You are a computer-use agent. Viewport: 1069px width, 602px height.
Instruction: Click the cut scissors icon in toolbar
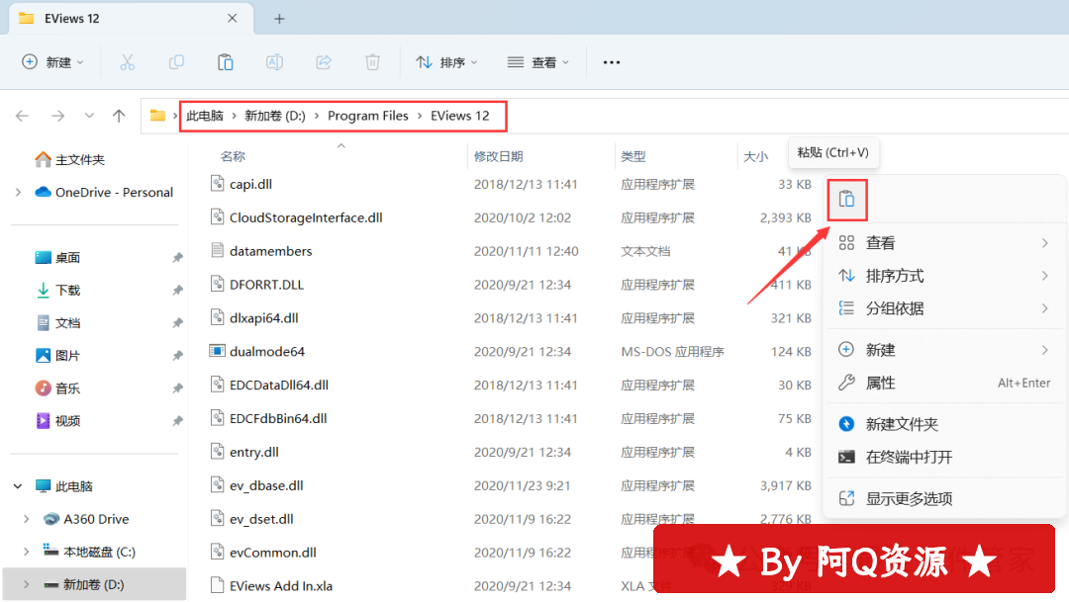pos(127,62)
